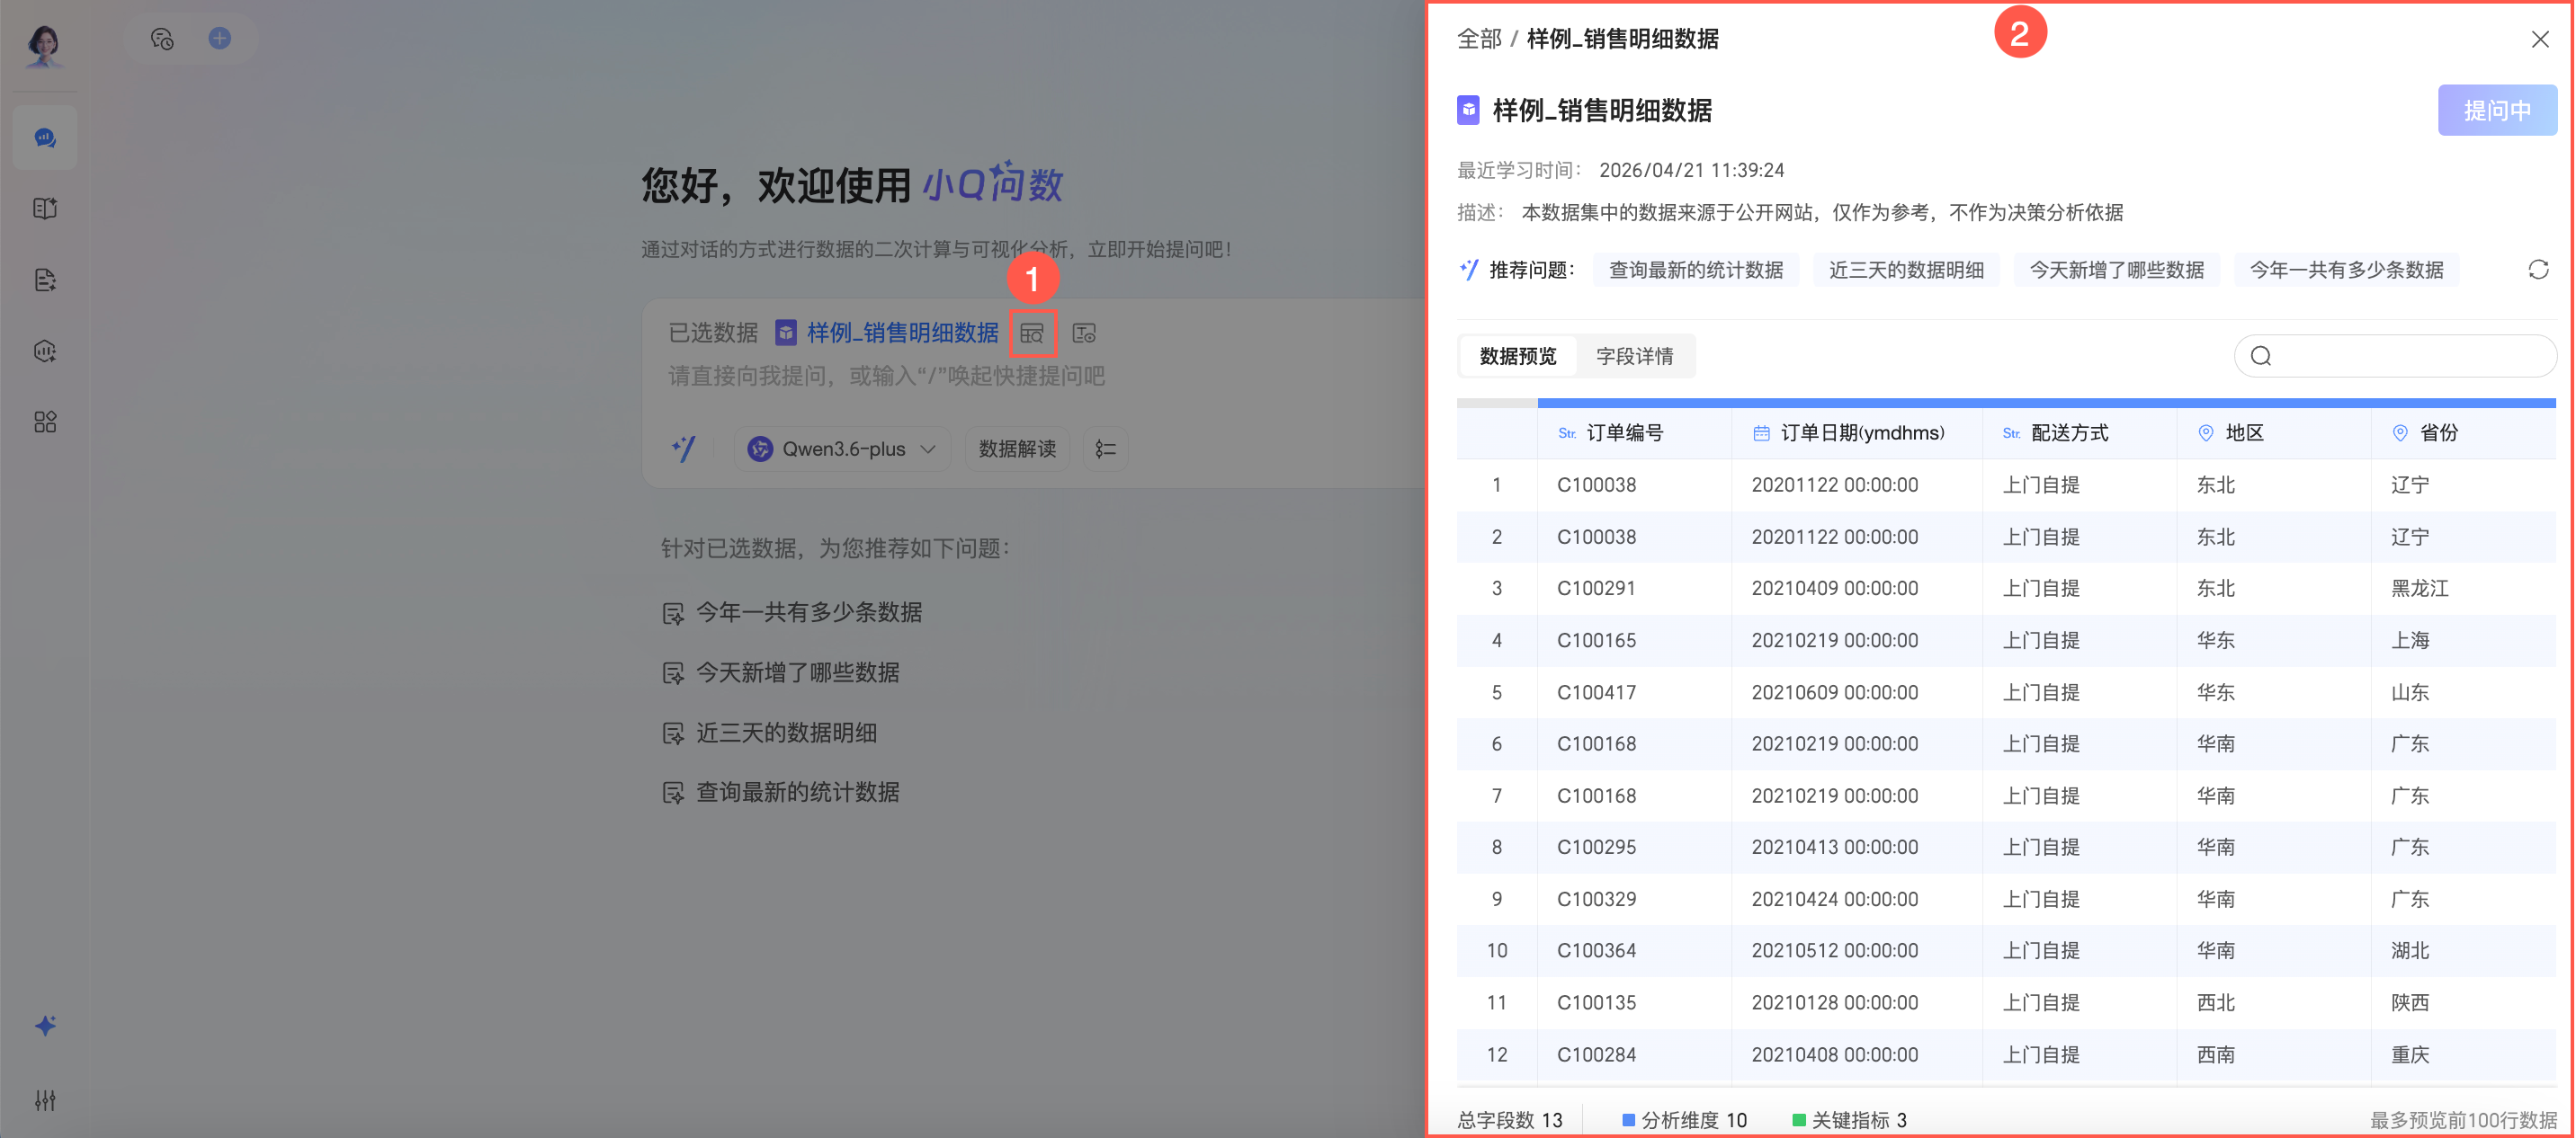Click the 订单日期(ymdhms) column header

pyautogui.click(x=1857, y=432)
